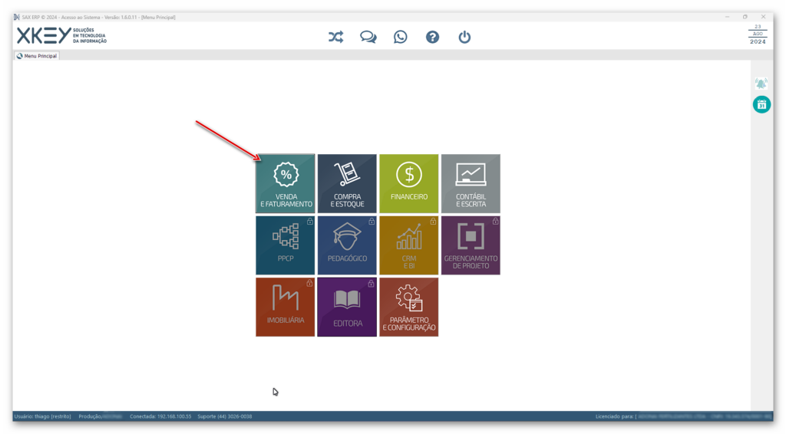Image resolution: width=786 pixels, height=434 pixels.
Task: Click the Produção status bar entry
Action: tap(101, 416)
